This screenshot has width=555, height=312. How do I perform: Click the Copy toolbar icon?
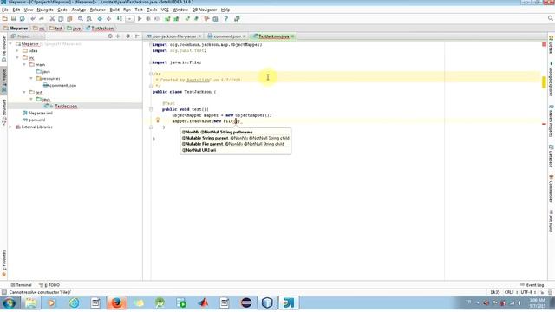tap(61, 19)
